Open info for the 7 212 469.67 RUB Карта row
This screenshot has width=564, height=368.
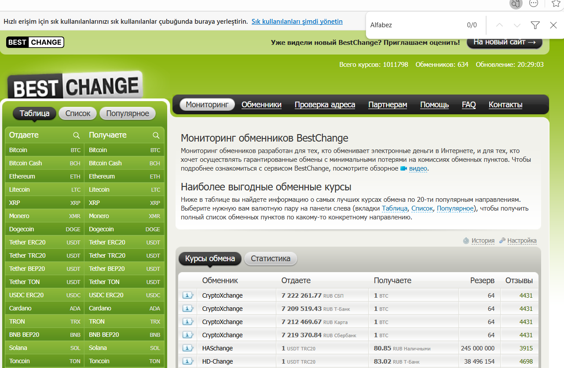[x=188, y=322]
